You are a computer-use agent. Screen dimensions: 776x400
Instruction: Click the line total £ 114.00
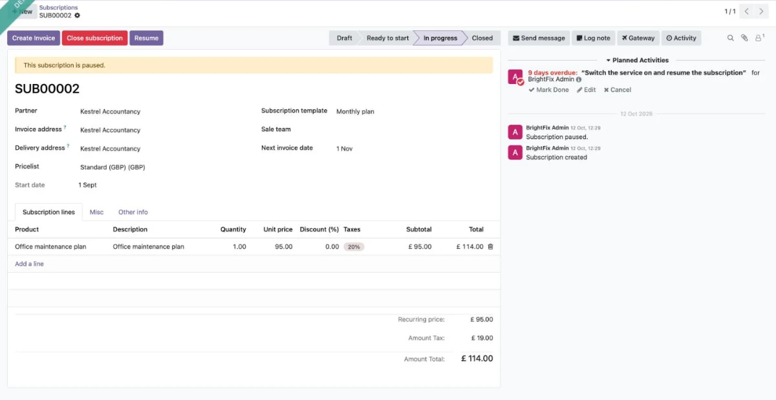[469, 247]
